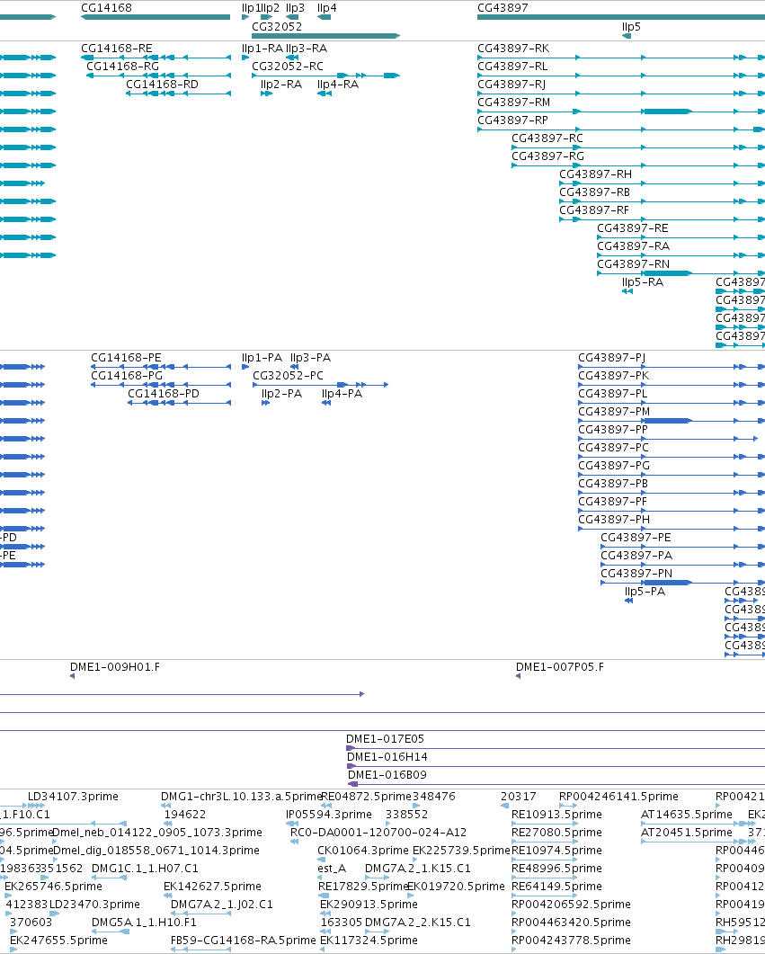The height and width of the screenshot is (954, 765).
Task: Select transcript CG43897-RL
Action: [512, 67]
